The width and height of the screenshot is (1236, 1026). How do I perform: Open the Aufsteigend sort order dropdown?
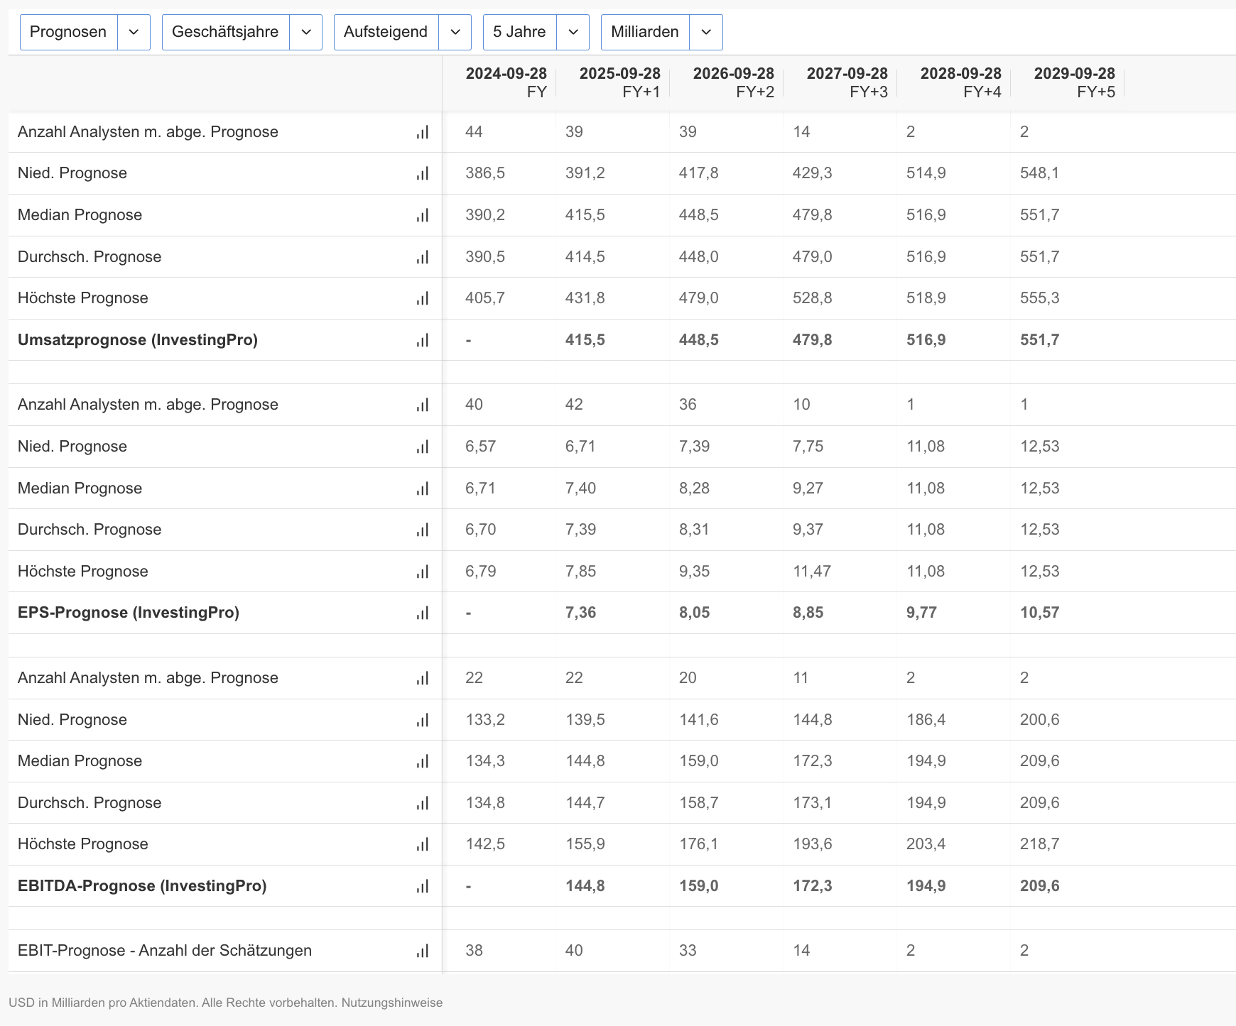(403, 32)
